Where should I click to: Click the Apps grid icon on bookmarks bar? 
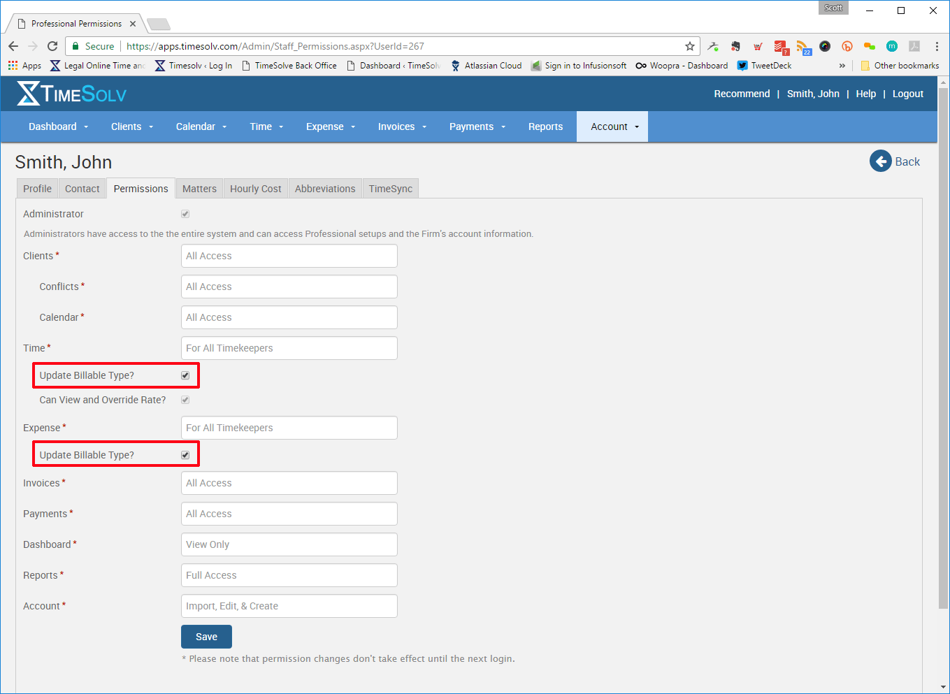[13, 65]
